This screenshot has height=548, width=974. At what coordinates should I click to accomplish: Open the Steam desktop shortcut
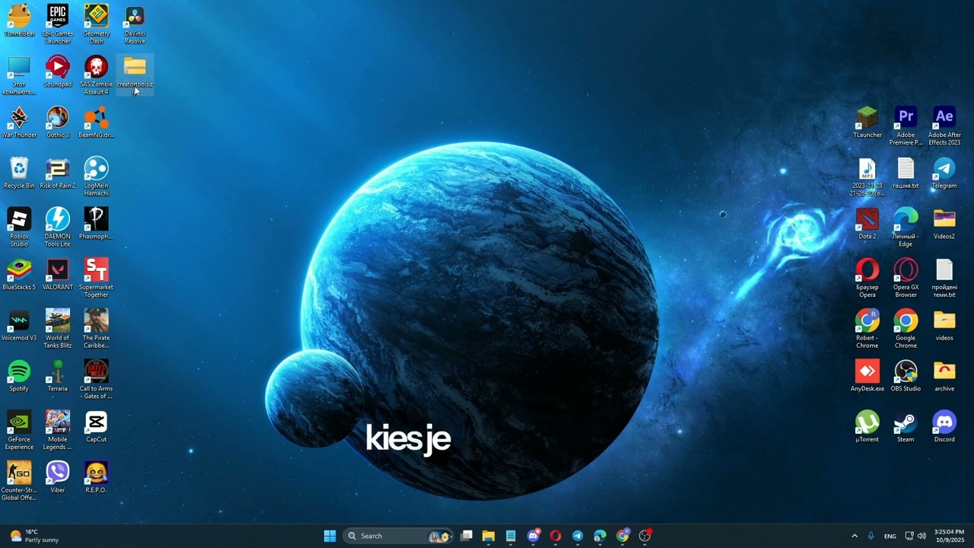point(906,427)
